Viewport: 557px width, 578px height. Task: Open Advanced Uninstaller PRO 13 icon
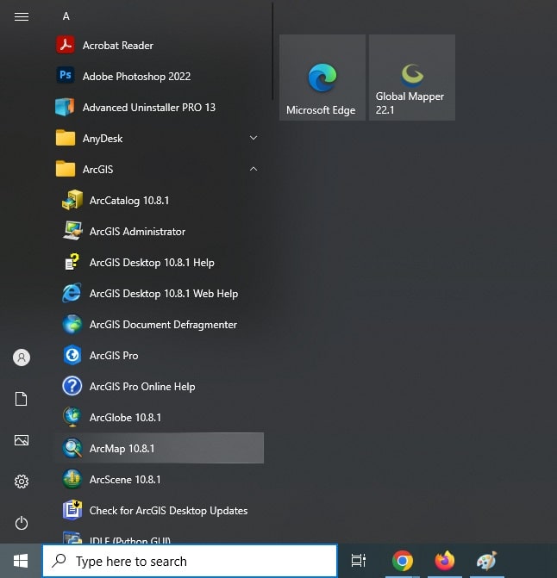coord(65,107)
